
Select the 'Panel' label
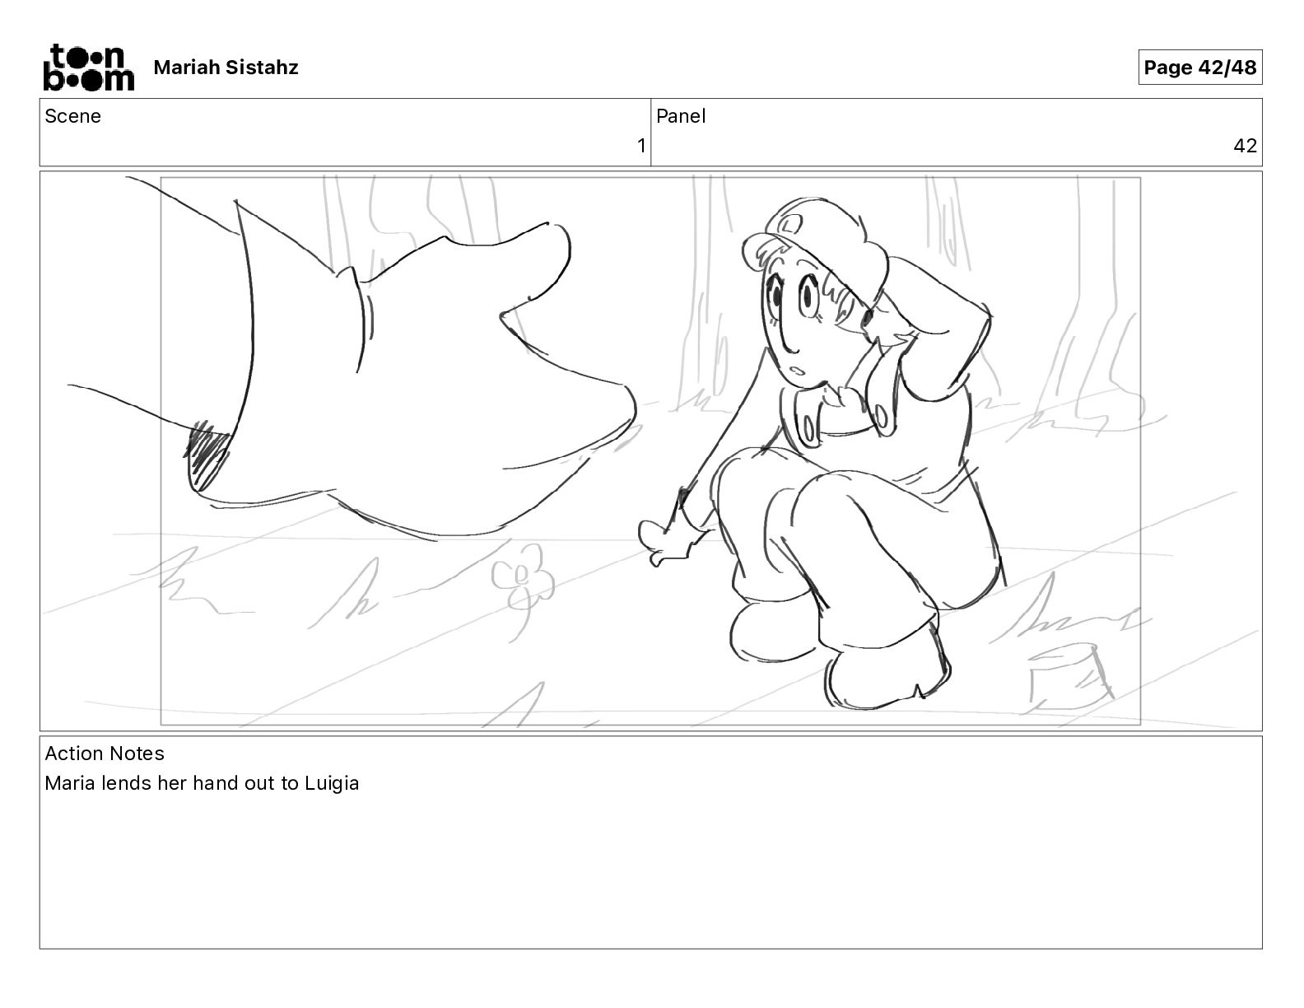point(681,116)
